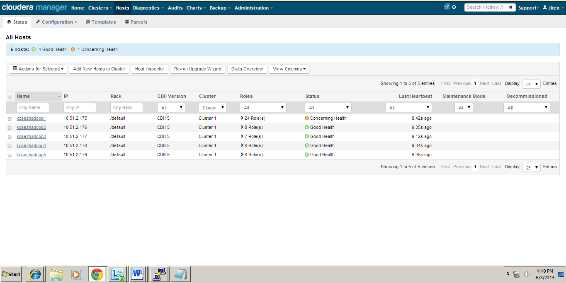Image resolution: width=566 pixels, height=283 pixels.
Task: Click green Good Health summary dot
Action: click(x=34, y=49)
